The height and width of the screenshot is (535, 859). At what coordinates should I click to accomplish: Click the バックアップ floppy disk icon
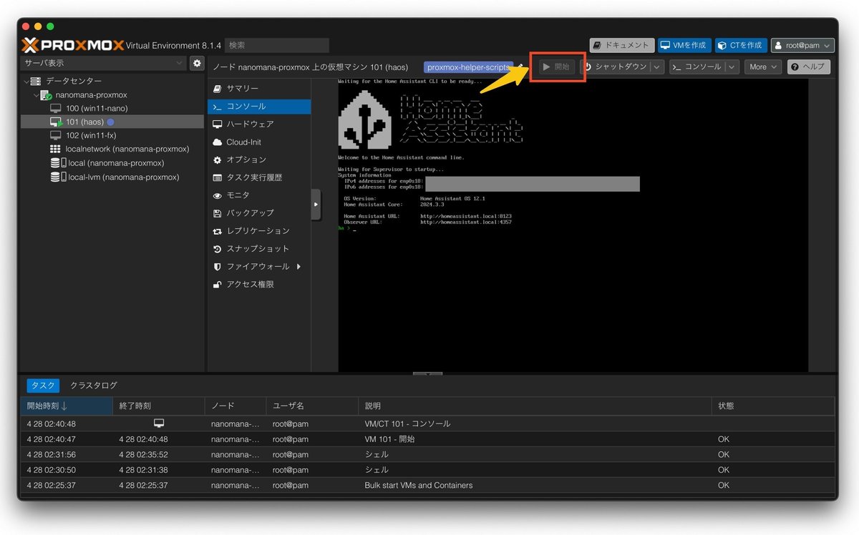218,213
